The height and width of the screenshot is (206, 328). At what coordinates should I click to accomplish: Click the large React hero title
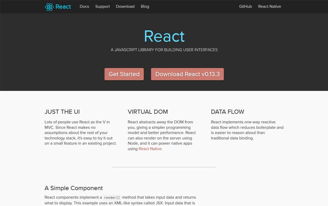(164, 36)
